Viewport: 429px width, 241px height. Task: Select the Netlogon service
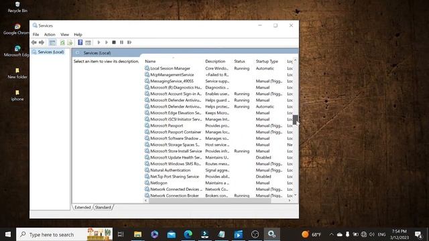(x=218, y=183)
